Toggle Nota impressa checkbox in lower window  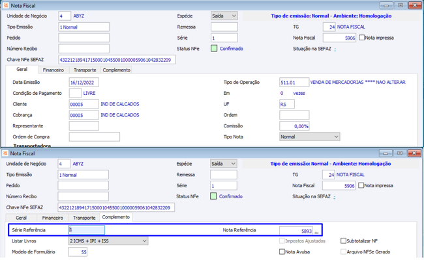click(361, 185)
